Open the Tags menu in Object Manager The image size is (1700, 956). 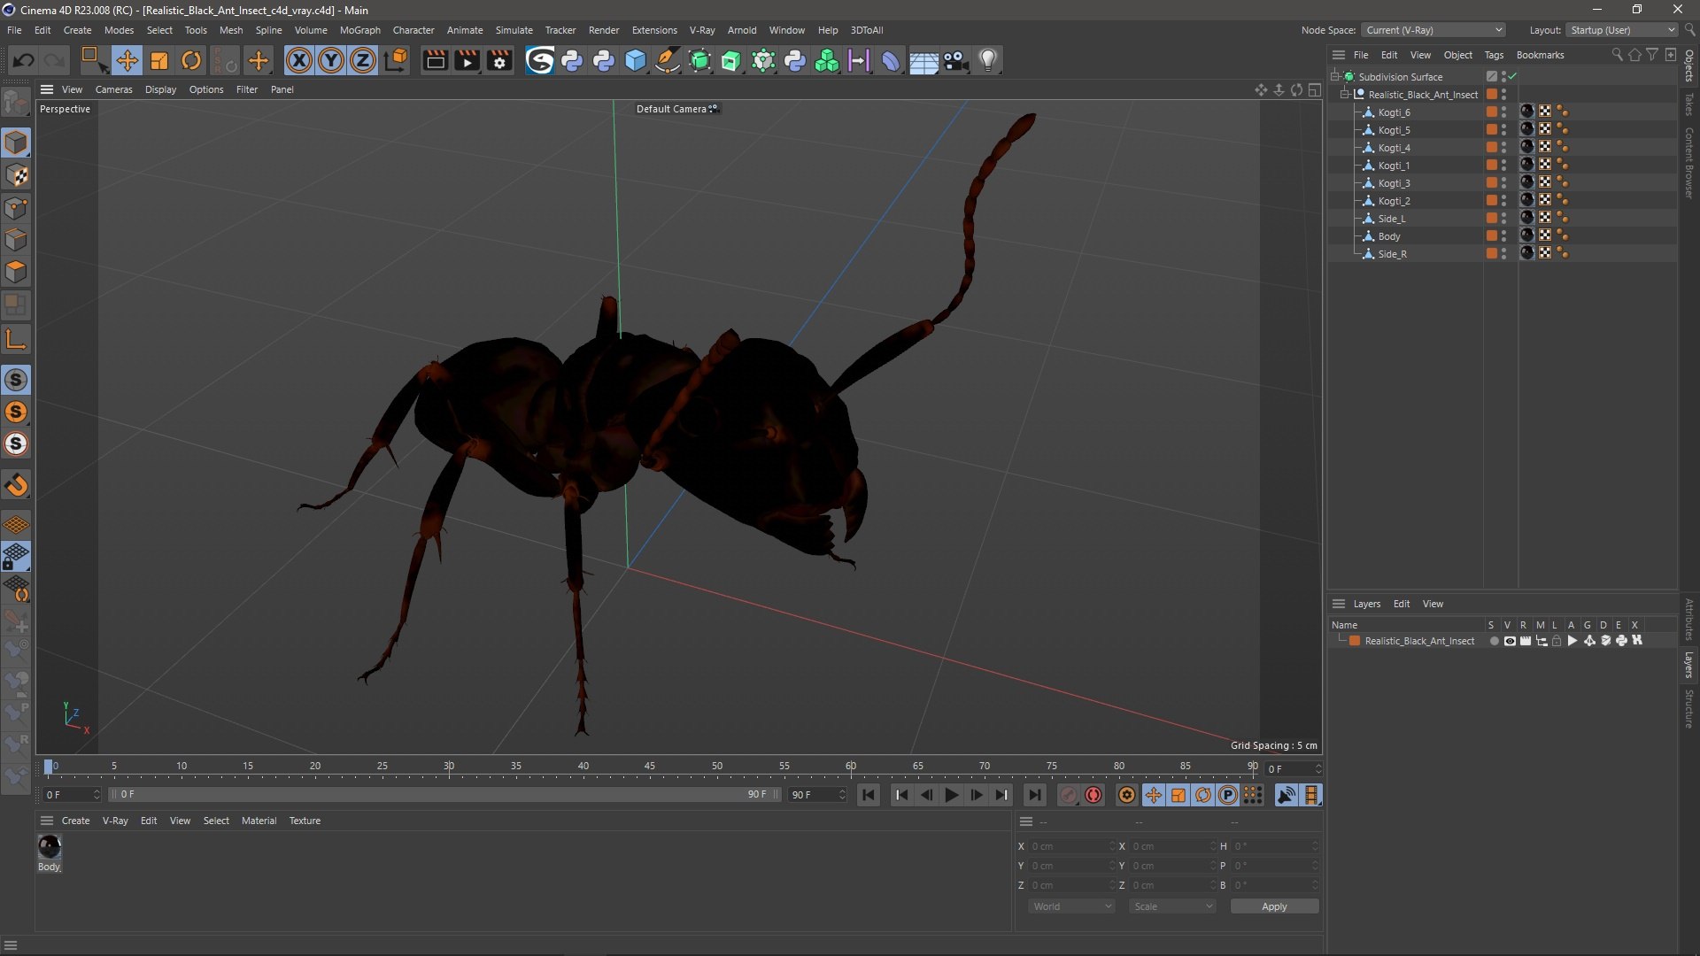1494,55
